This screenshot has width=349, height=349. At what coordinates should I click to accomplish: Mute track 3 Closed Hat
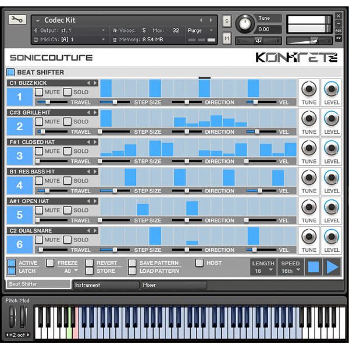pyautogui.click(x=39, y=151)
